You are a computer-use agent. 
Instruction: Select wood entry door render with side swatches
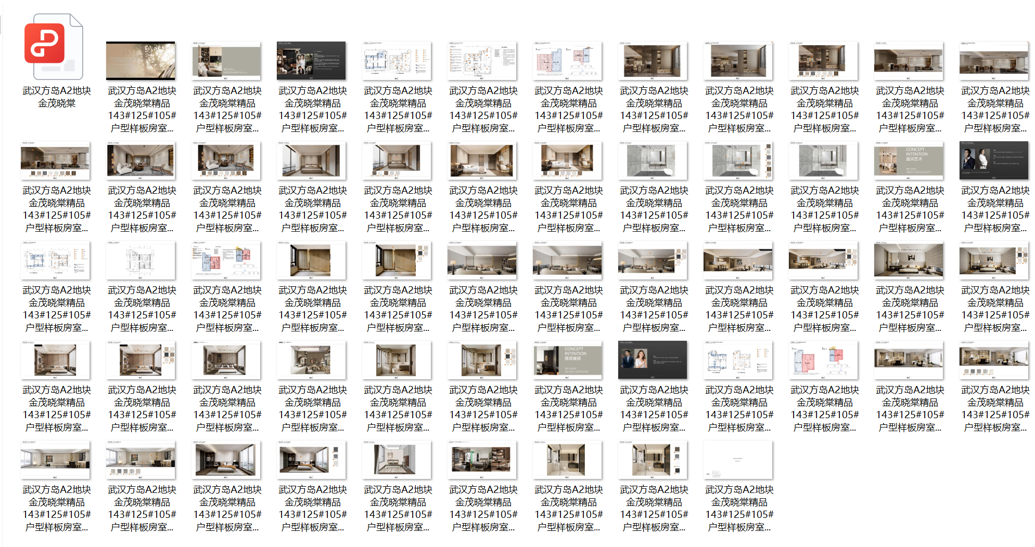point(397,260)
